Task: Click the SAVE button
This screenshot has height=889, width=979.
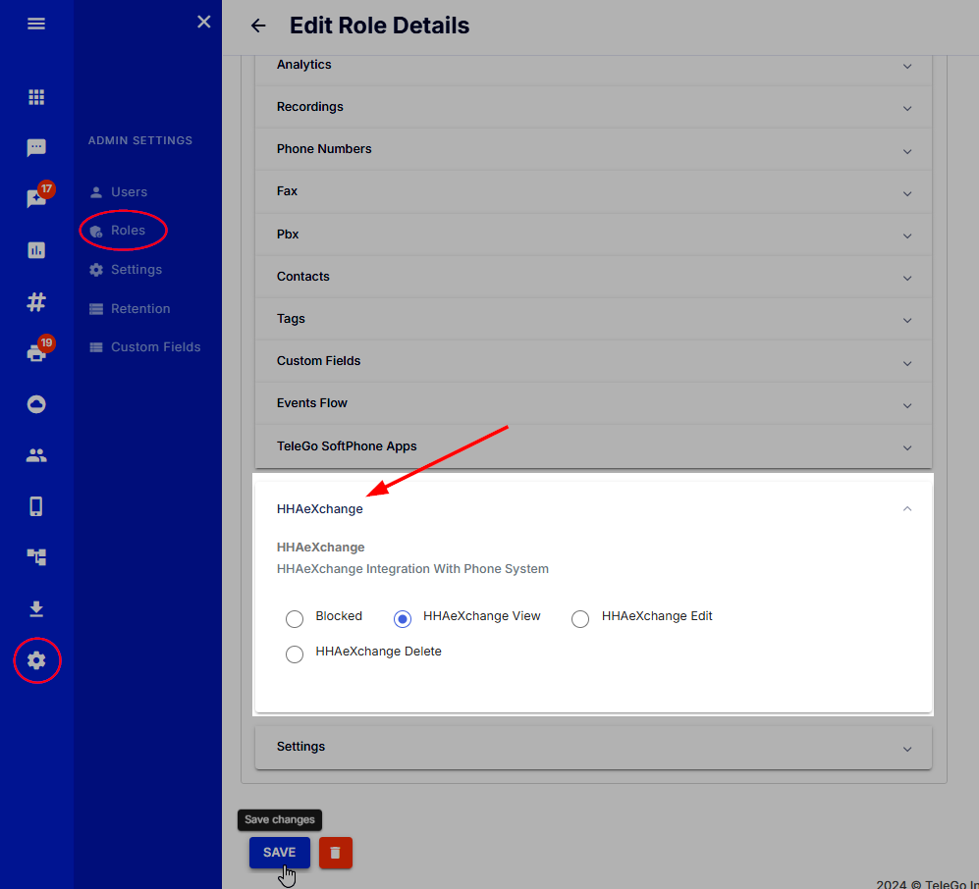Action: (x=279, y=853)
